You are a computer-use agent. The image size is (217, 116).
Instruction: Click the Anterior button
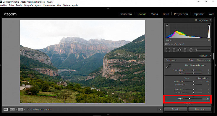pyautogui.click(x=176, y=109)
